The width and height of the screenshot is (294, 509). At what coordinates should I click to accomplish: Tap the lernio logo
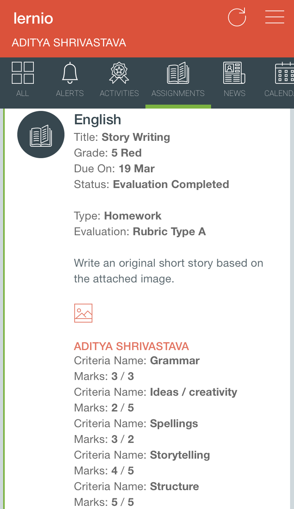(33, 18)
